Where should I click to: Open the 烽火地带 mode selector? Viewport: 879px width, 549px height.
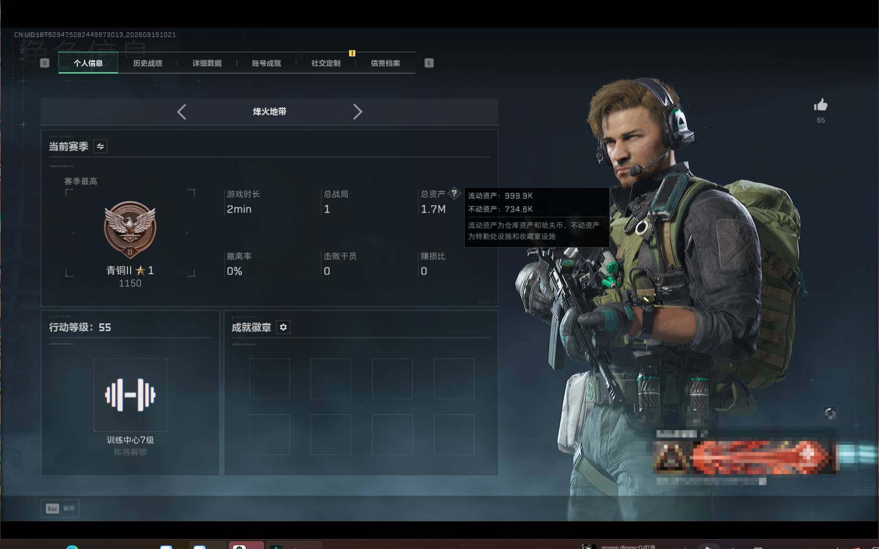[x=270, y=111]
